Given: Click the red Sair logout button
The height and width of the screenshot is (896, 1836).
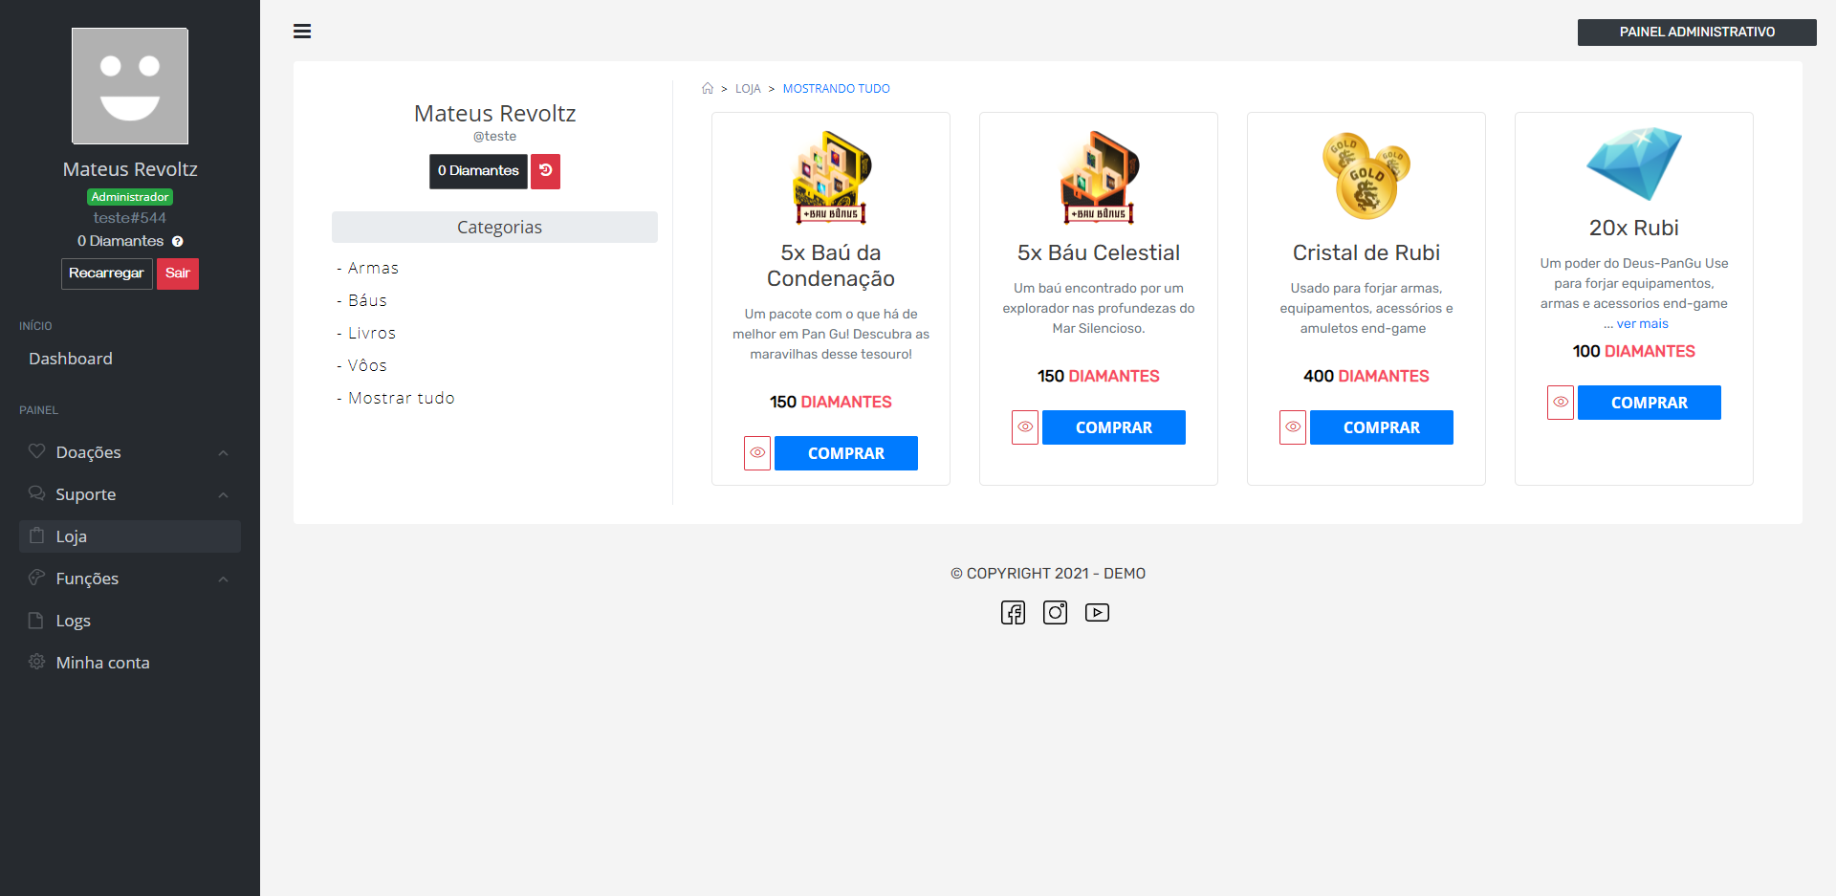Looking at the screenshot, I should coord(178,273).
